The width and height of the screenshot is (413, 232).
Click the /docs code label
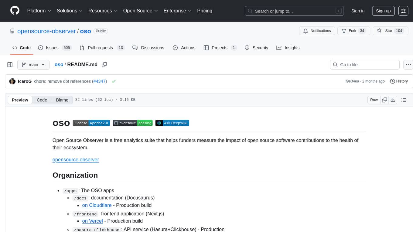(x=80, y=198)
